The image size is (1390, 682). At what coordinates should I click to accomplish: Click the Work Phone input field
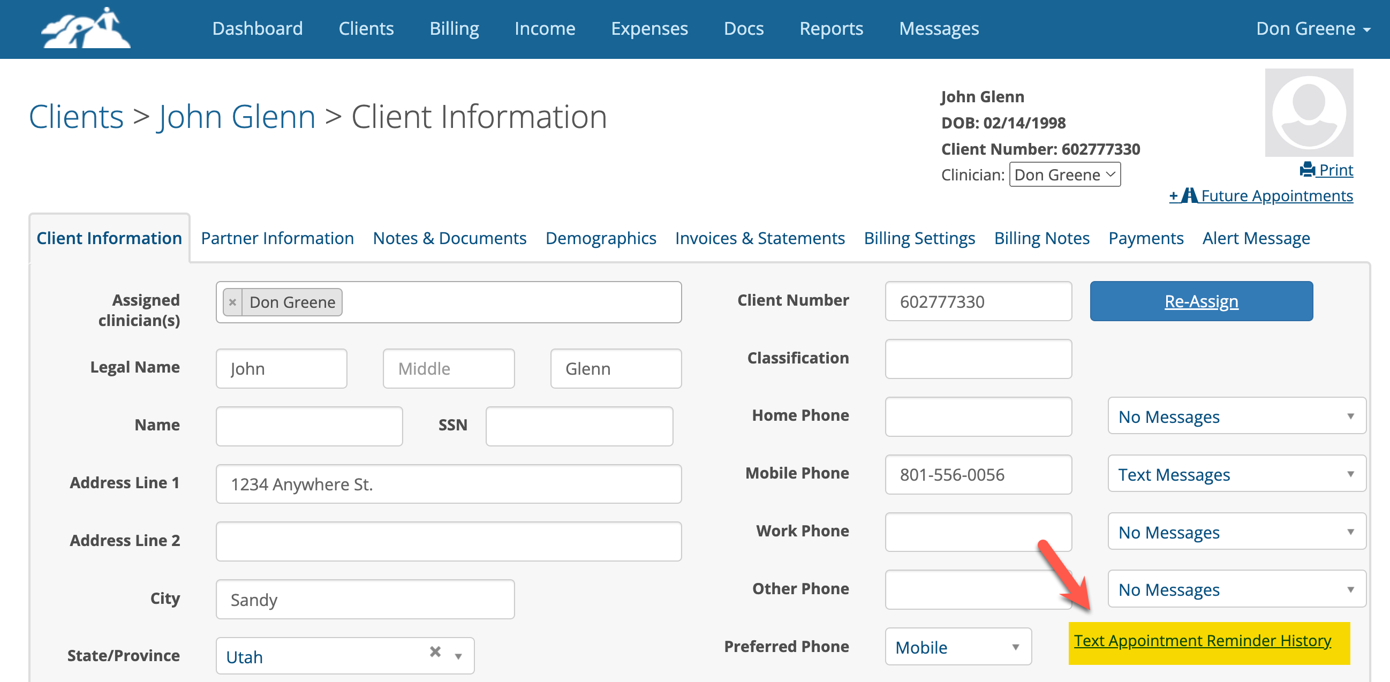[978, 532]
